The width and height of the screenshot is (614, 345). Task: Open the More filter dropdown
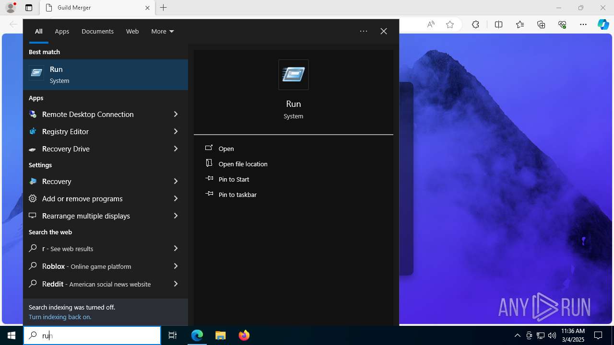point(162,31)
